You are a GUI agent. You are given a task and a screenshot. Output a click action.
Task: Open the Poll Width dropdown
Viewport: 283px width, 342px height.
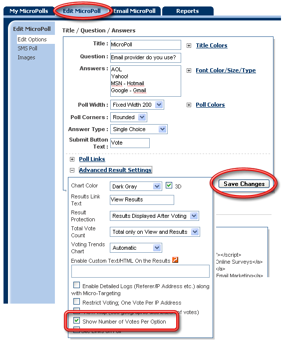(x=137, y=105)
